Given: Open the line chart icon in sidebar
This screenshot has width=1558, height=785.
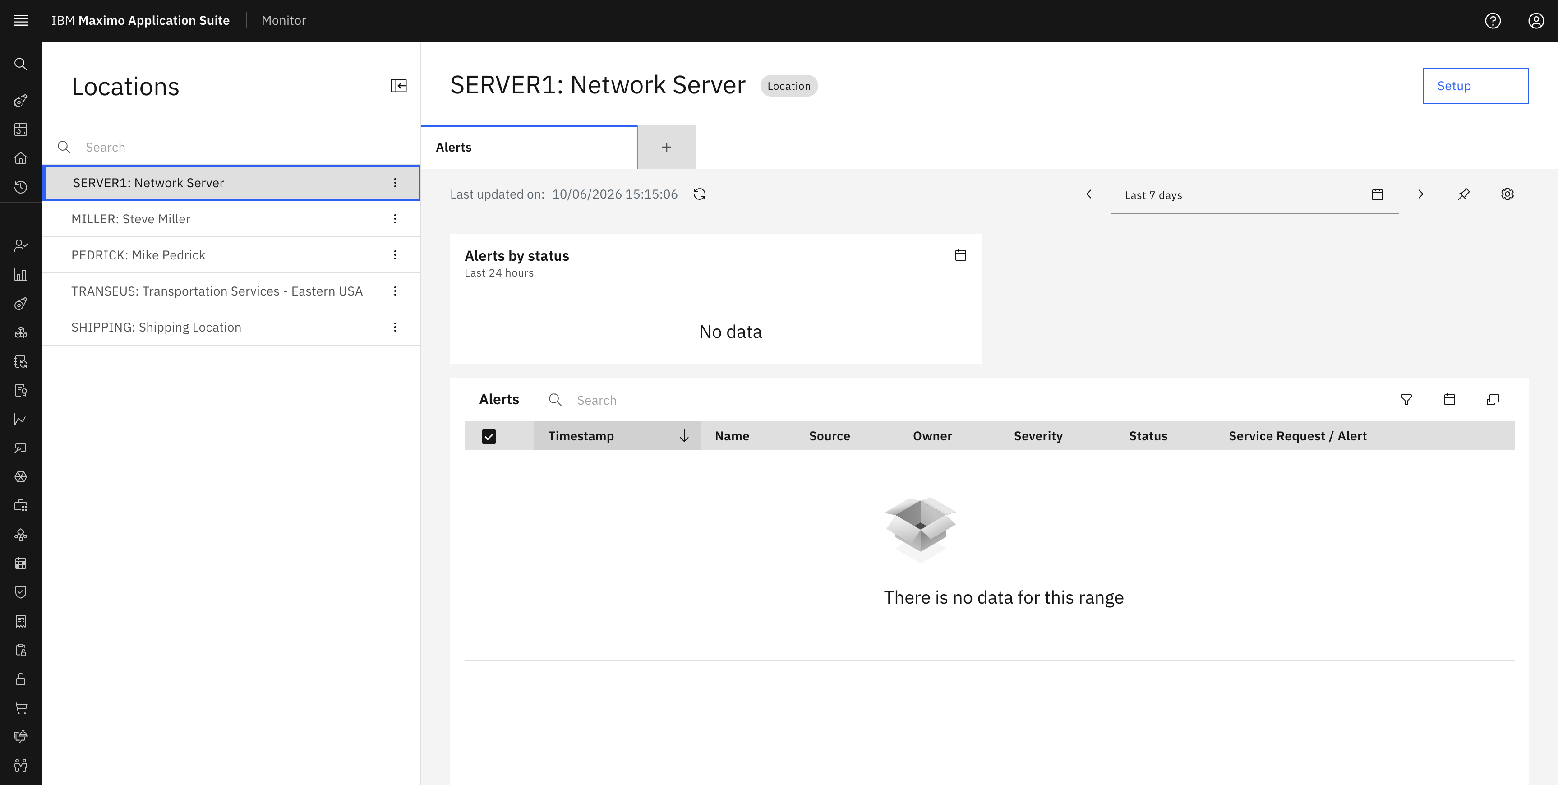Looking at the screenshot, I should tap(21, 419).
